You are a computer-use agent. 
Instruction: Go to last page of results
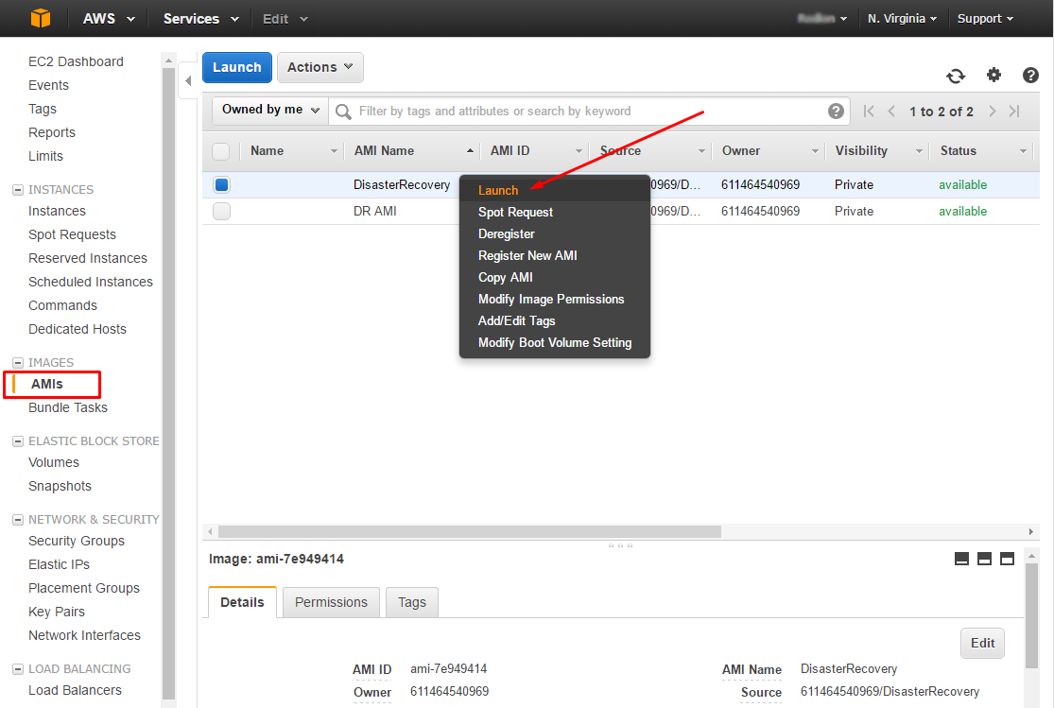[x=1014, y=111]
